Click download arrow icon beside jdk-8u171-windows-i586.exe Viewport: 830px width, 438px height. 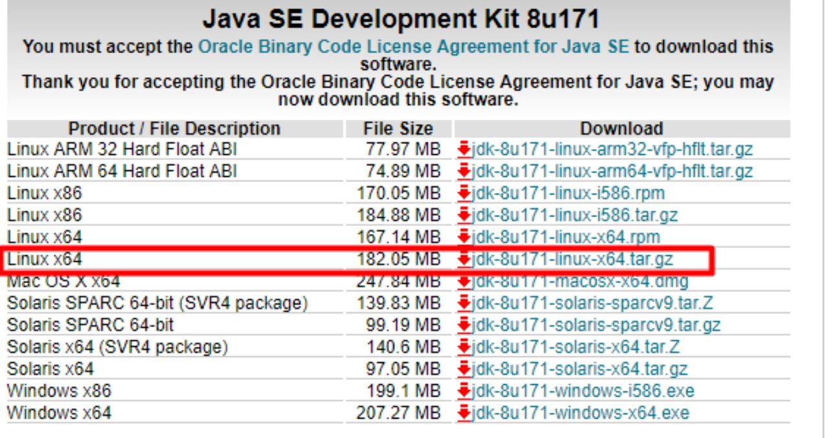(x=464, y=391)
